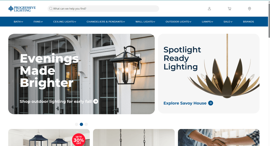The height and width of the screenshot is (146, 270).
Task: Expand the Fans dropdown menu
Action: pyautogui.click(x=38, y=22)
